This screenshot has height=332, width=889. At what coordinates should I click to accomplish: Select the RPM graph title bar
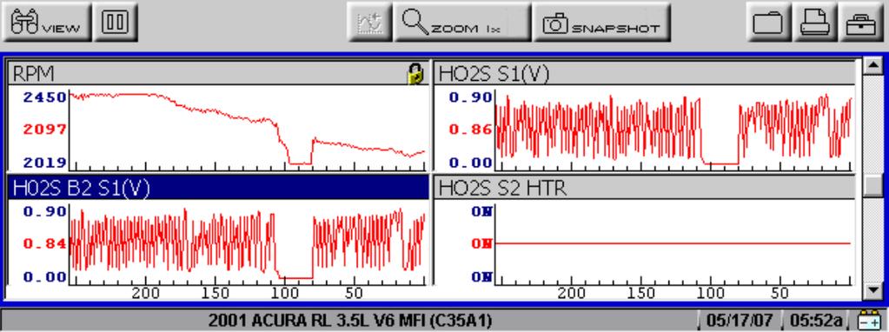218,73
